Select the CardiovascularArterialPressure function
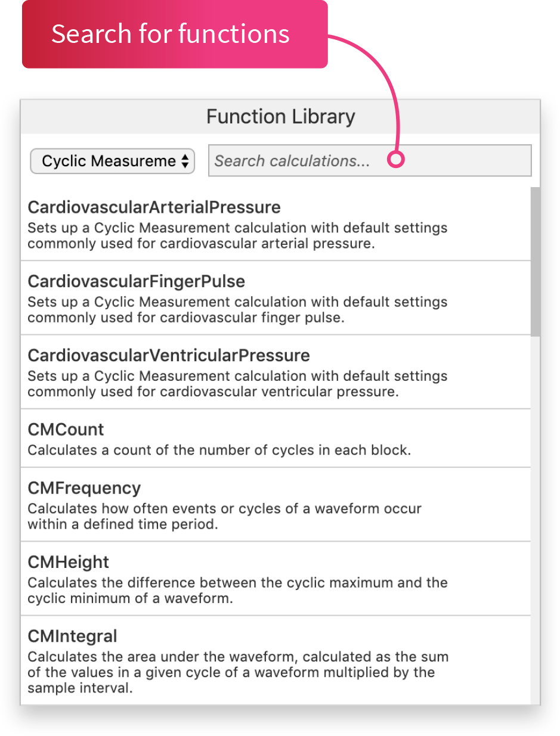The width and height of the screenshot is (560, 736). 154,207
